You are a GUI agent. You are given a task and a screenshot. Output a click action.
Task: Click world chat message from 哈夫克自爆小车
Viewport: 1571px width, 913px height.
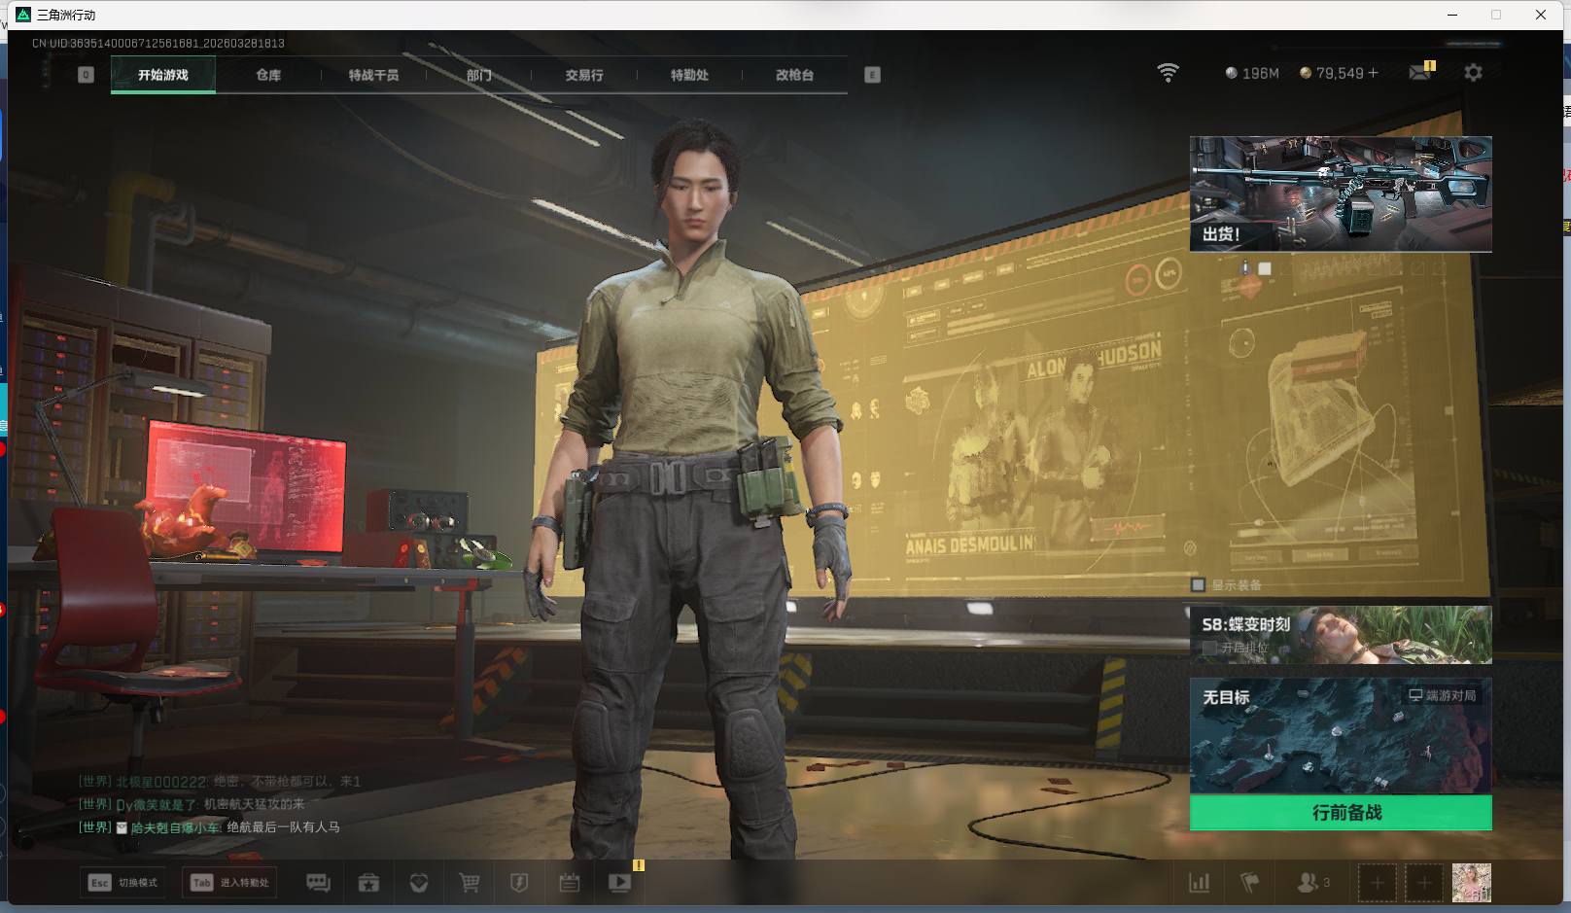coord(209,827)
